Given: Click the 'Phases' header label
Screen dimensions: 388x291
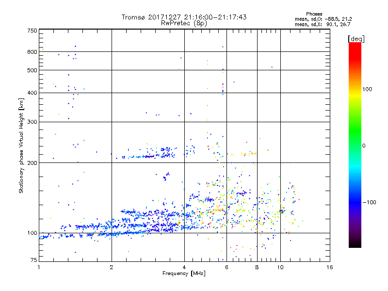Looking at the screenshot, I should 314,14.
